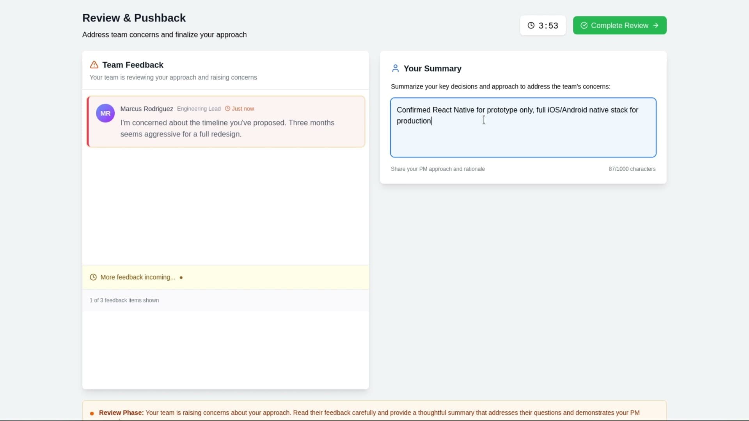Click the clock icon next to the timer
749x421 pixels.
tap(531, 25)
